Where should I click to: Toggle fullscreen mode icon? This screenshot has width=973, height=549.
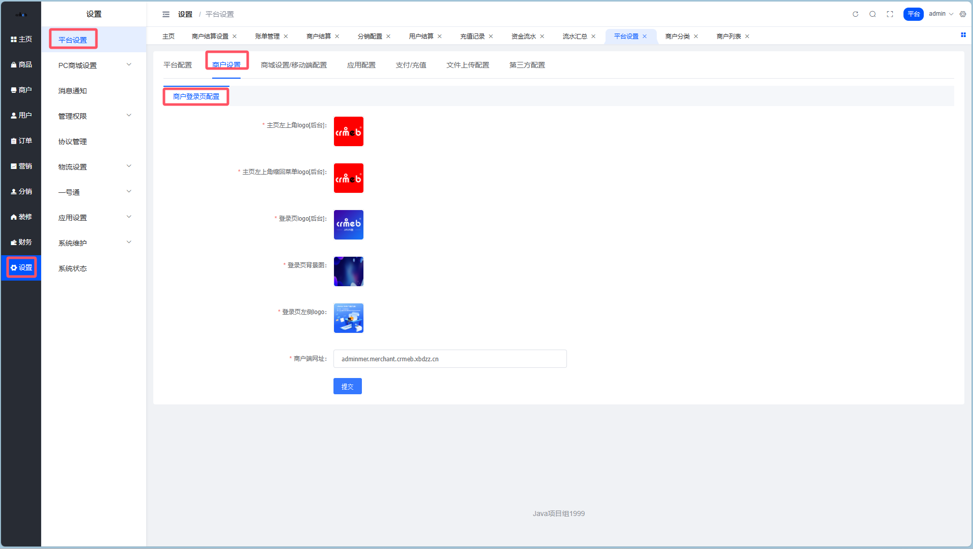890,14
